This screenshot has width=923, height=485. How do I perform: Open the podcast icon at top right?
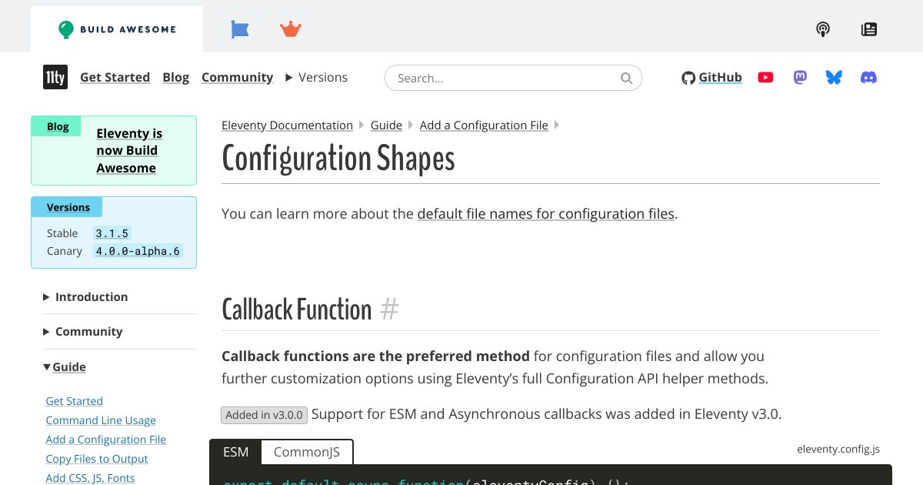pyautogui.click(x=822, y=28)
